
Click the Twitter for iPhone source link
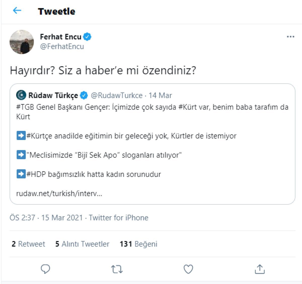[x=119, y=218]
